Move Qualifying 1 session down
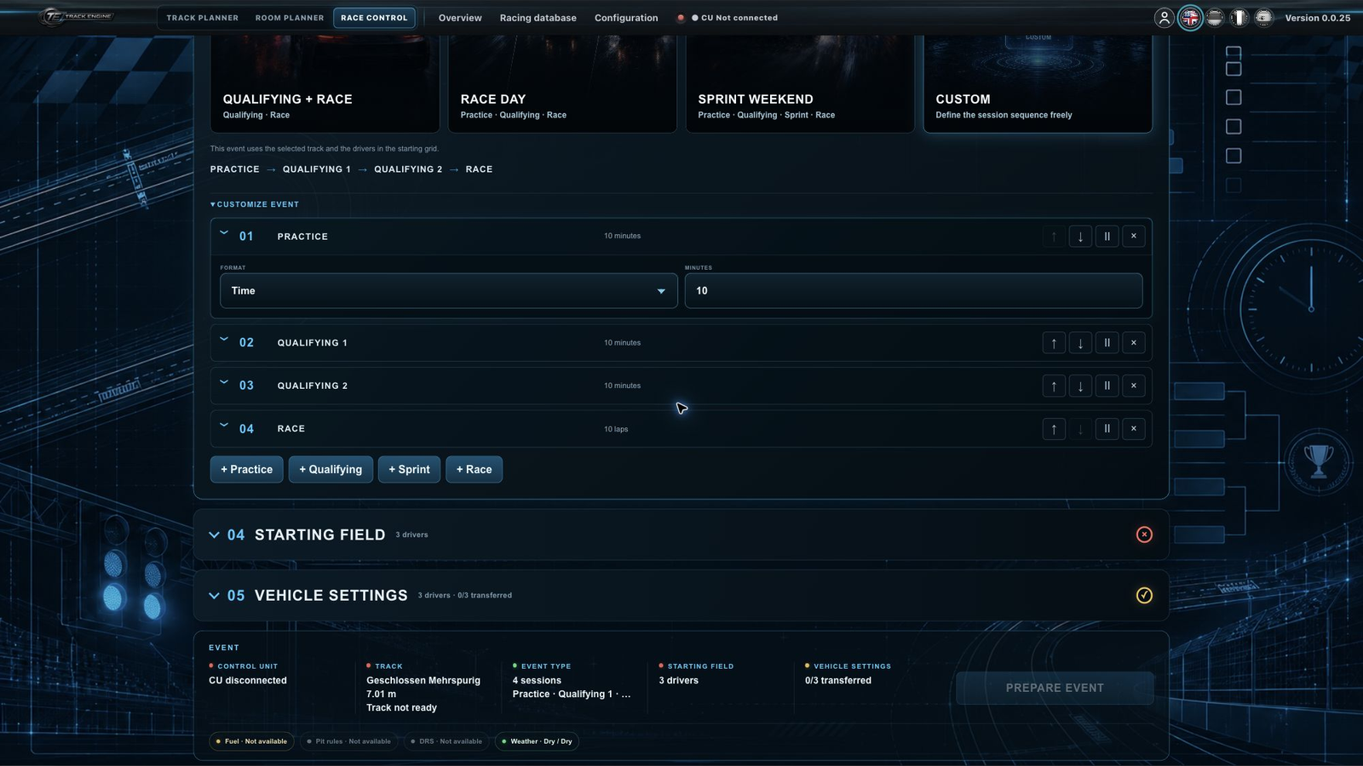 [1080, 343]
